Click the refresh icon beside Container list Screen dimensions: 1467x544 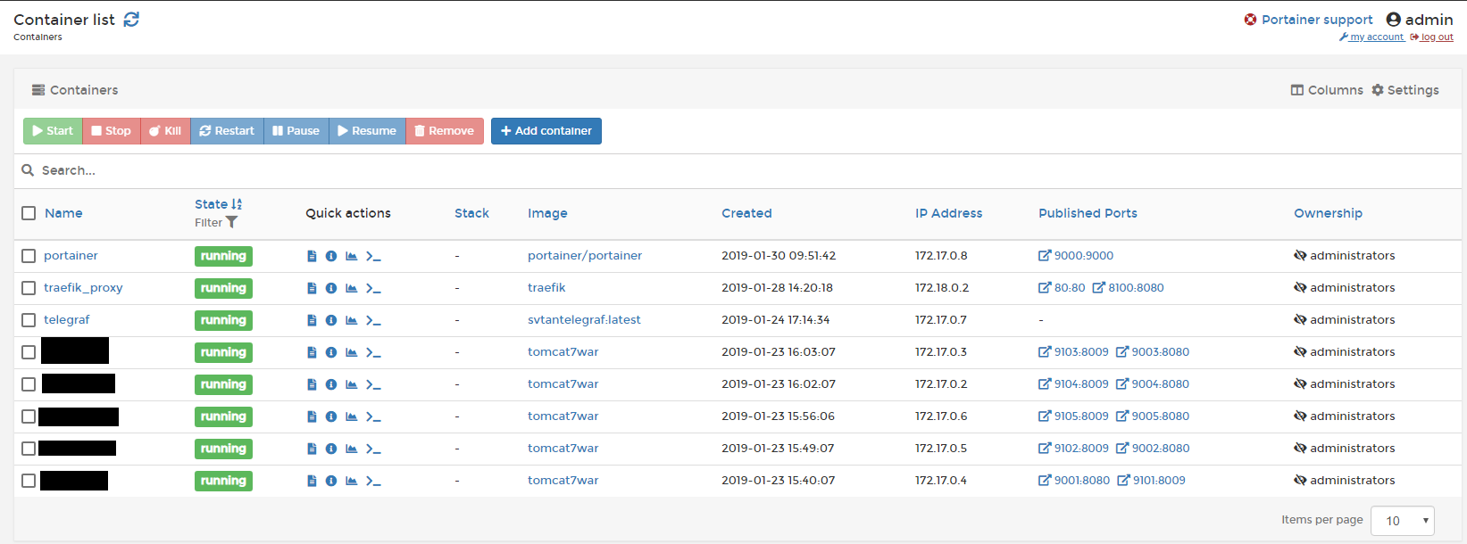click(x=131, y=20)
